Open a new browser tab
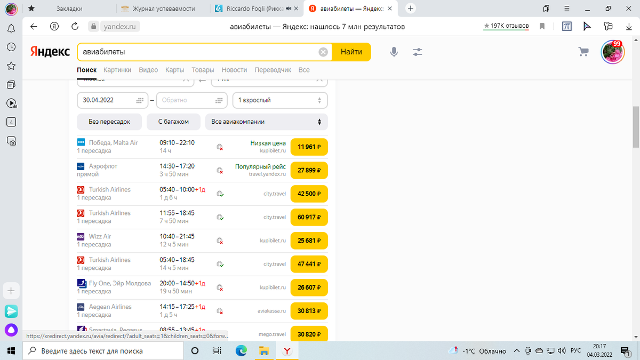 coord(411,8)
